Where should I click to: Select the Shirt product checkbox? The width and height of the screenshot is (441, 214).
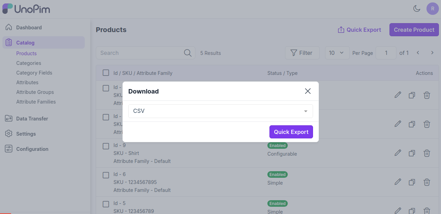pos(106,146)
